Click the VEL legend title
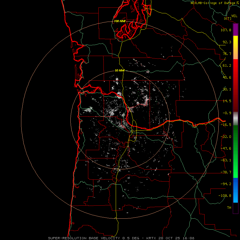240x240 pixels. pos(234,16)
